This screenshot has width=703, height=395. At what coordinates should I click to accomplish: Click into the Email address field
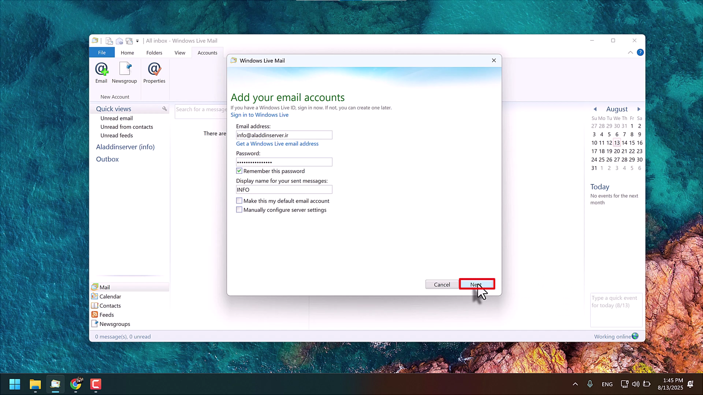tap(284, 135)
